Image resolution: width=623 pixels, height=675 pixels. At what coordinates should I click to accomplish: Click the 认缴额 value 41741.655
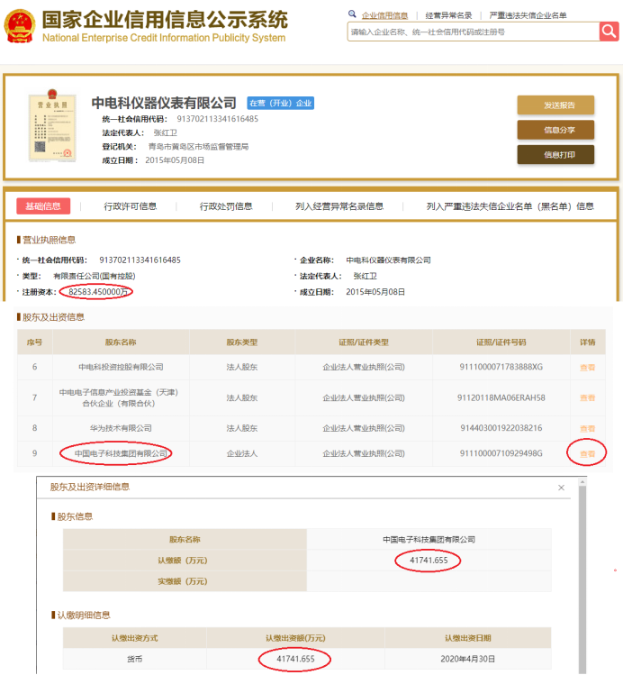(429, 560)
